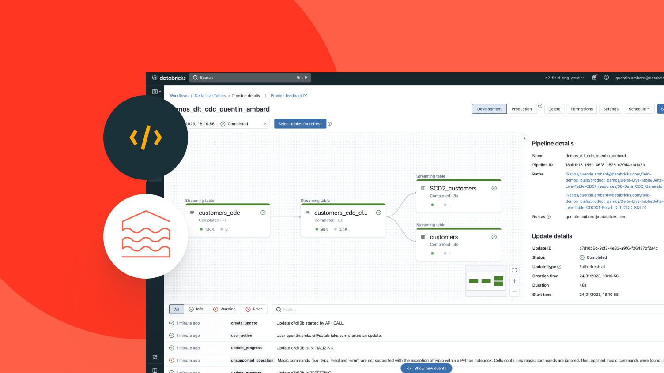Click the warning icon on the unsupported_operation event row

172,360
